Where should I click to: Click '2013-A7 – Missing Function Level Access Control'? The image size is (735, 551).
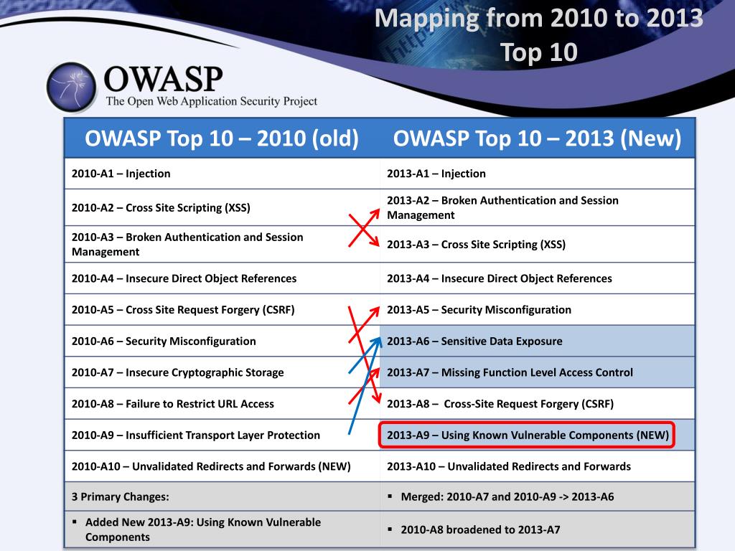(x=510, y=372)
